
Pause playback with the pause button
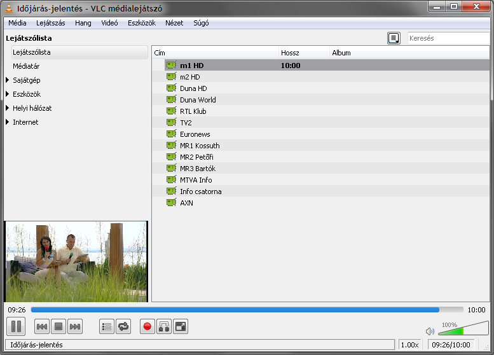(x=16, y=326)
